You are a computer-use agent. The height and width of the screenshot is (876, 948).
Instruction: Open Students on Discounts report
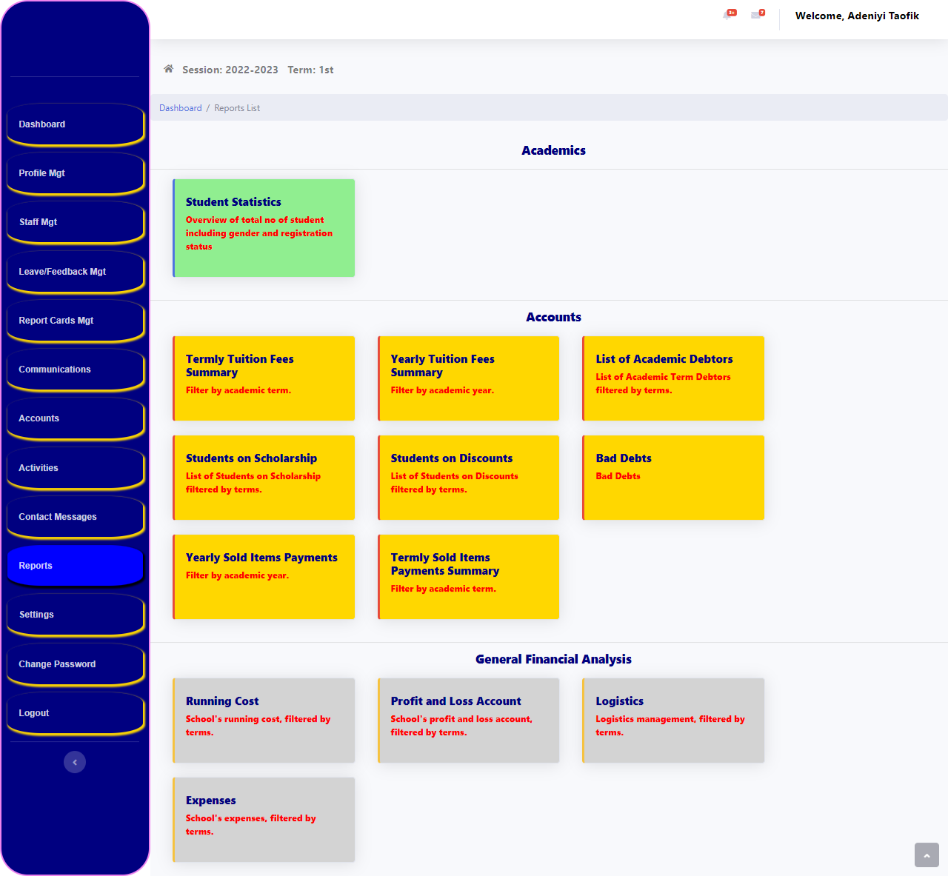(x=469, y=478)
